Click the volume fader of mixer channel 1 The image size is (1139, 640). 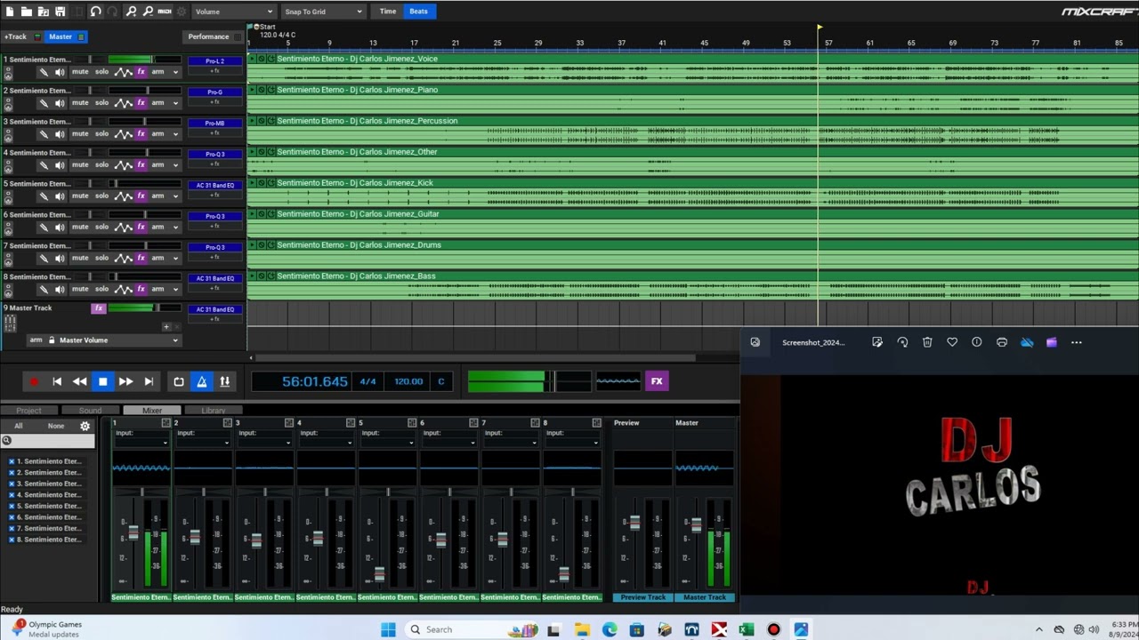pyautogui.click(x=133, y=532)
